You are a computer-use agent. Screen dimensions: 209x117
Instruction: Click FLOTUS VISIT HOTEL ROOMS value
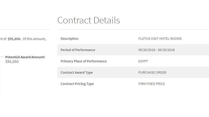point(160,39)
